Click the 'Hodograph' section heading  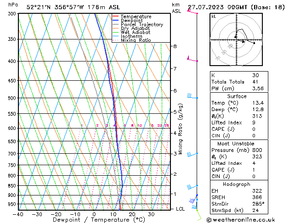click(237, 184)
